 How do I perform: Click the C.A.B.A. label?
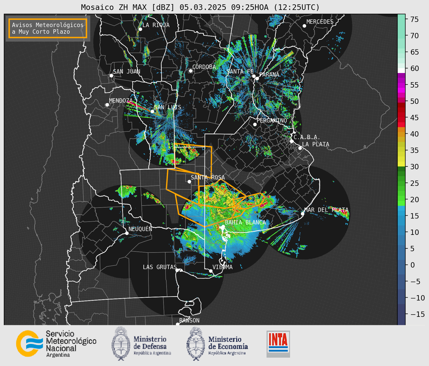(x=307, y=137)
